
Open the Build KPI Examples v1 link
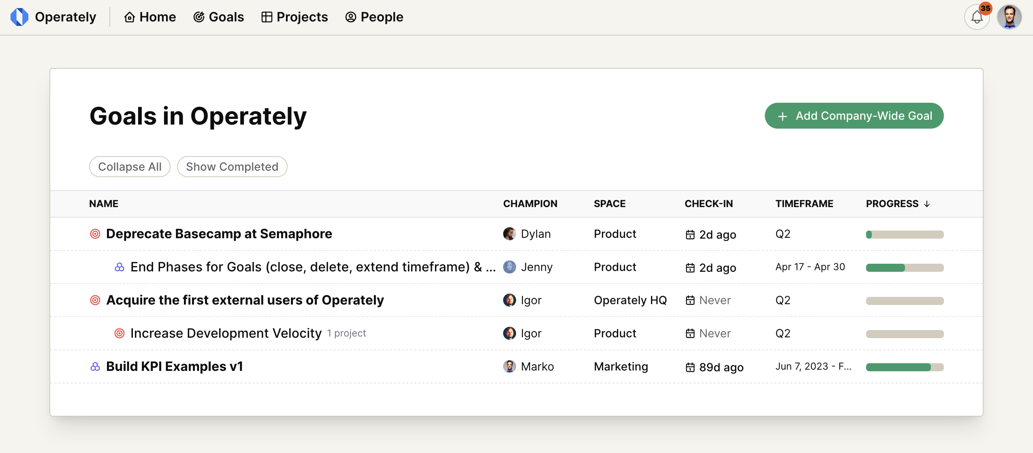click(x=174, y=366)
